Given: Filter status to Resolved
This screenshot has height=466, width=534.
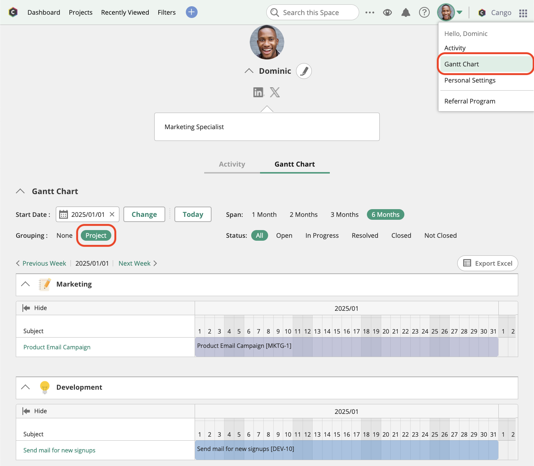Looking at the screenshot, I should coord(365,236).
